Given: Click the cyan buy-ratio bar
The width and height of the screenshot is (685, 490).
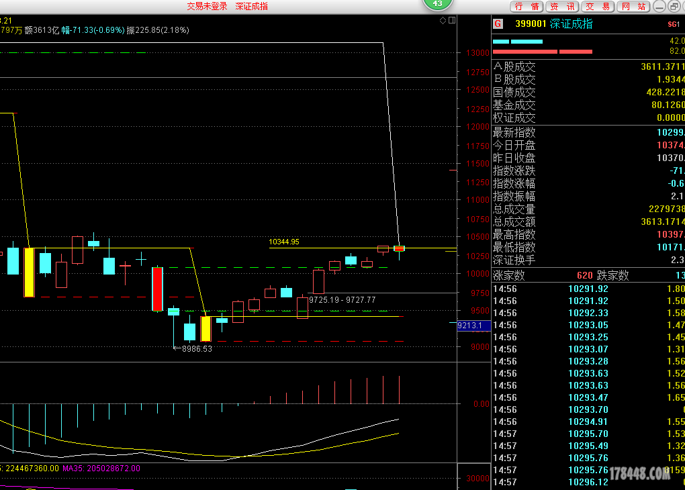Looking at the screenshot, I should pos(518,42).
